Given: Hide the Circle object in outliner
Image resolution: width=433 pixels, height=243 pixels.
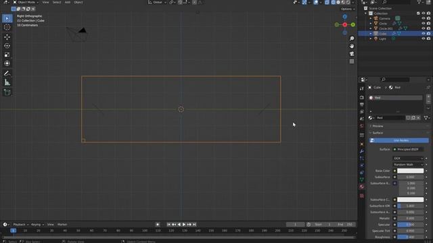Looking at the screenshot, I should coord(424,24).
